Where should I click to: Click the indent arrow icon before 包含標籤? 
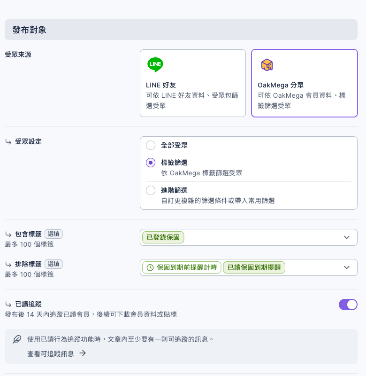pos(8,234)
